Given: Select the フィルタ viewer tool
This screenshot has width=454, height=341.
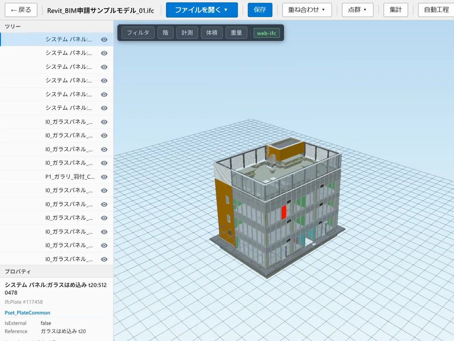Looking at the screenshot, I should (138, 33).
